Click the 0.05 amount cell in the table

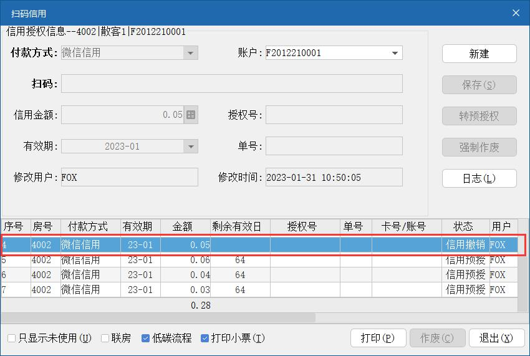pos(185,244)
